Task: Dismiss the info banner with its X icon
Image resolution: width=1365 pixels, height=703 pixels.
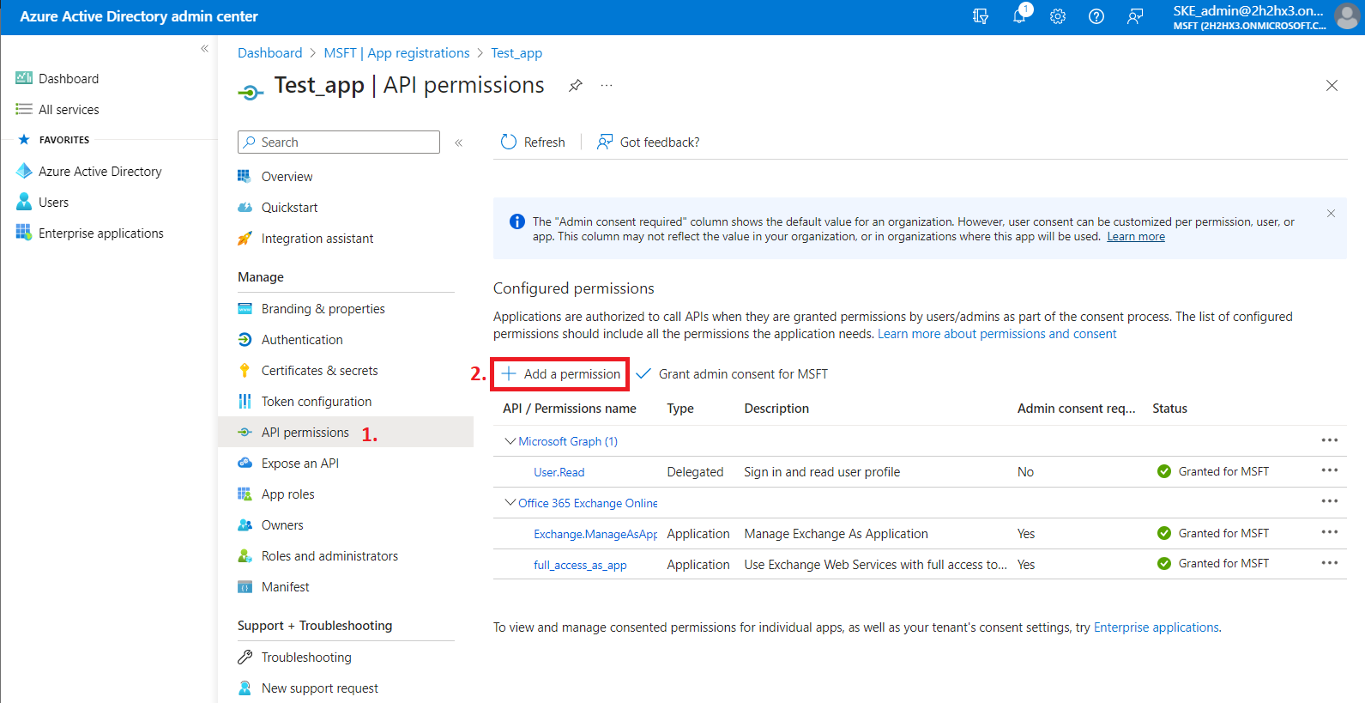Action: (1331, 214)
